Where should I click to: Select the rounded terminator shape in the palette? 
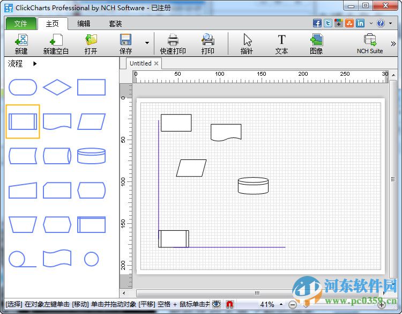coord(23,87)
